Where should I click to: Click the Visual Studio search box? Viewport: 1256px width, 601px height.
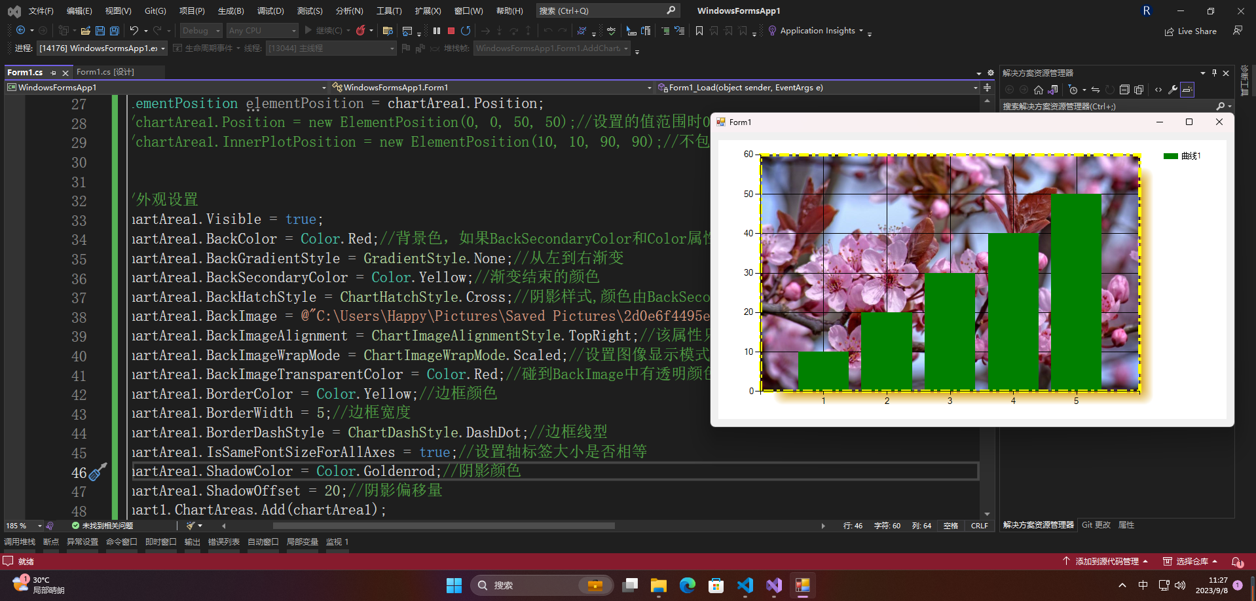pos(607,10)
